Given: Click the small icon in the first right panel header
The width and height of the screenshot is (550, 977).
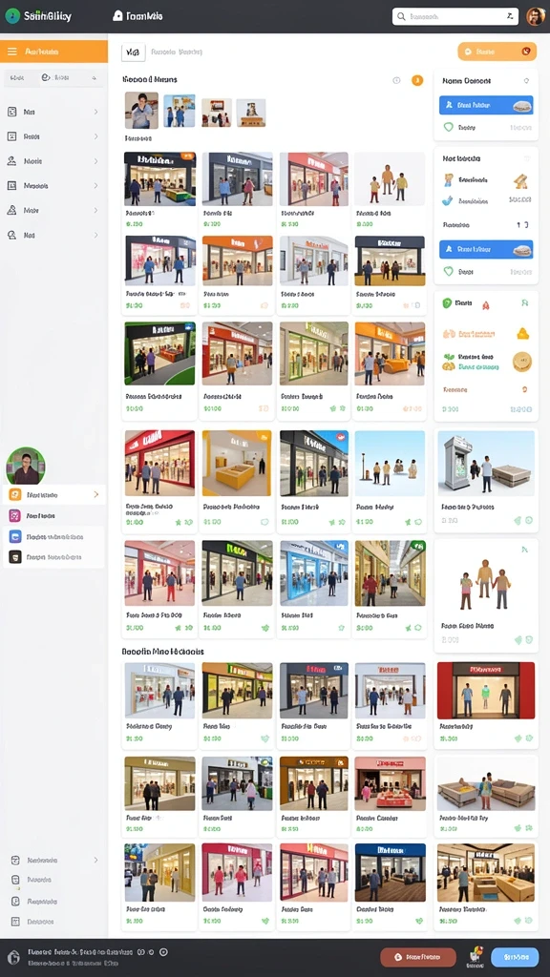Looking at the screenshot, I should (526, 80).
